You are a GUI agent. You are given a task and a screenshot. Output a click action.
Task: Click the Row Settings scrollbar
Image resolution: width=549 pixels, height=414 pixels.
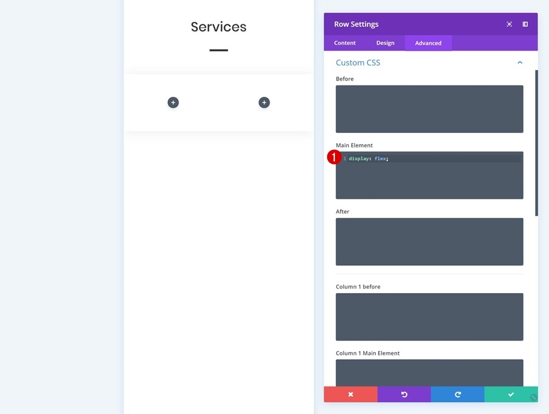[x=536, y=143]
